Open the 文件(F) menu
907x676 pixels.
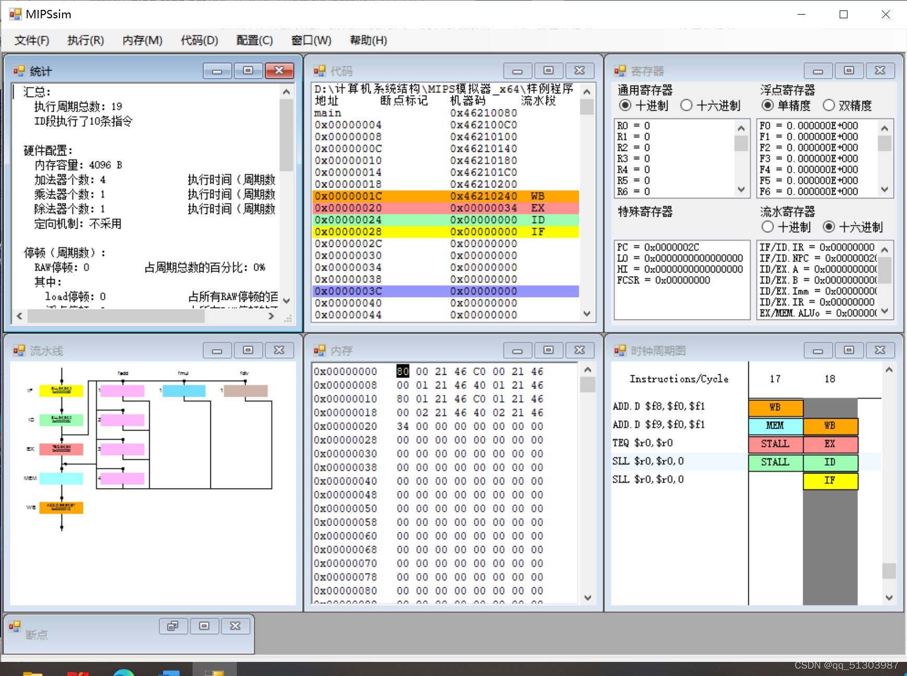[32, 40]
